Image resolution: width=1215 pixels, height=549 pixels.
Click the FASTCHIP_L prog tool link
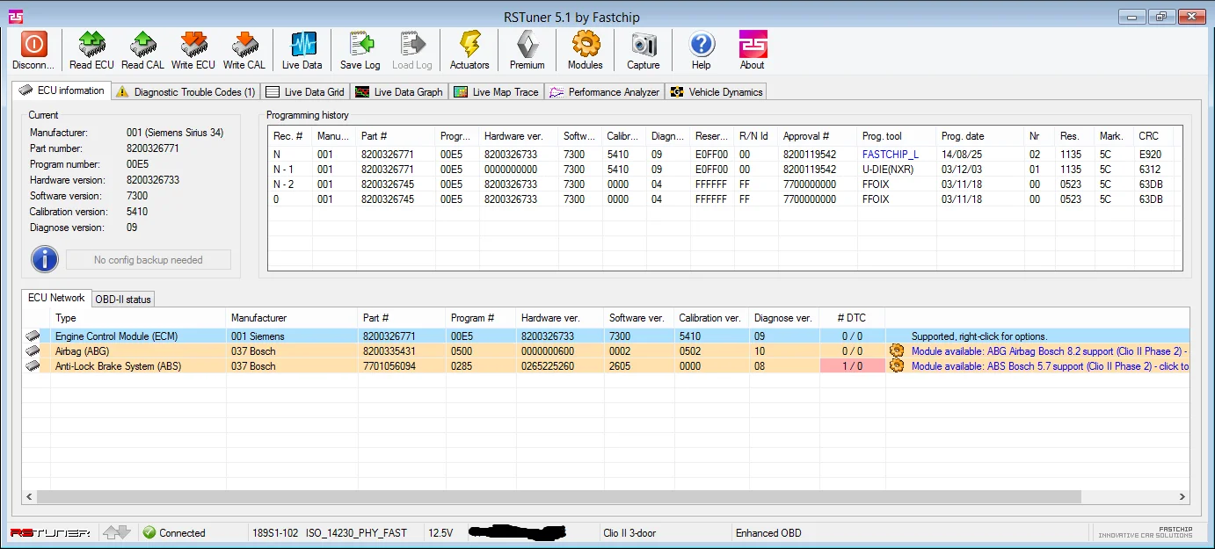(891, 154)
